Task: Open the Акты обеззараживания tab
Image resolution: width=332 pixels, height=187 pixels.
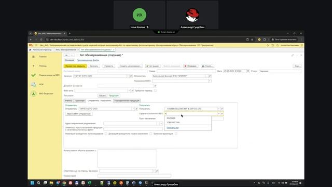Action: click(66, 50)
